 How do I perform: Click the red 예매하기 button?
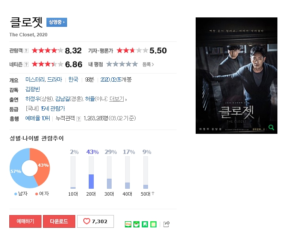pos(25,221)
